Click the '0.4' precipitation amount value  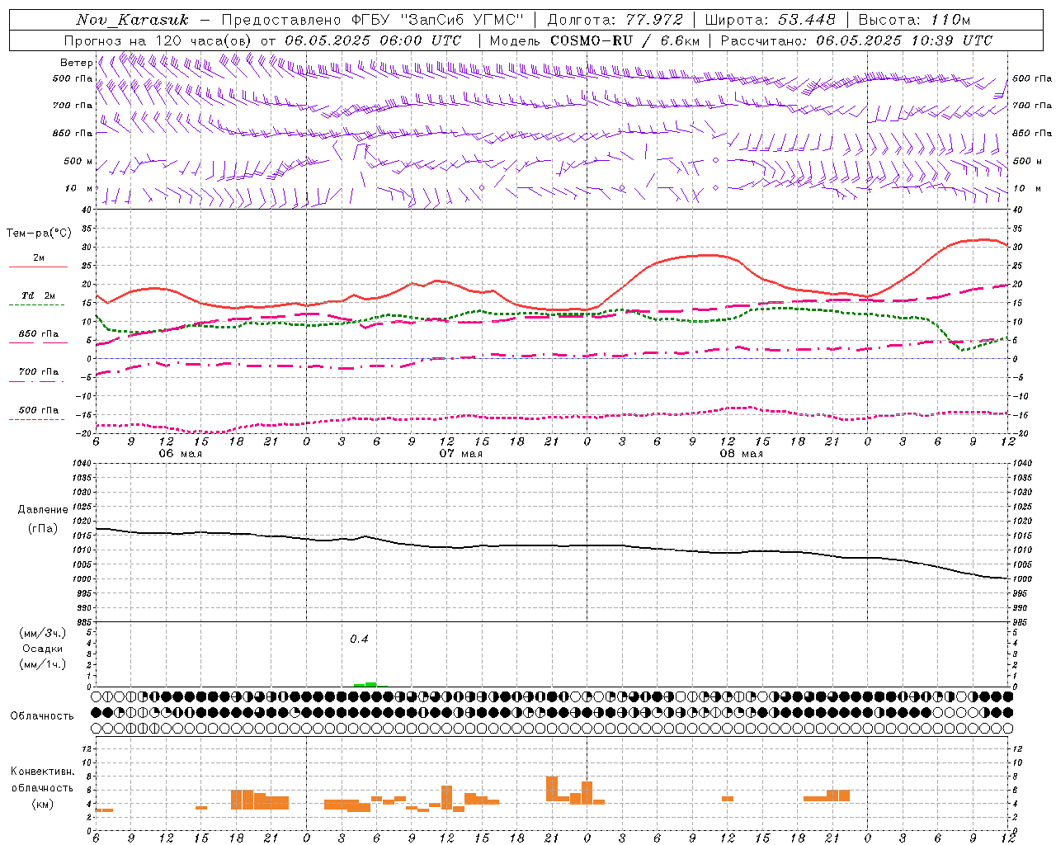(359, 640)
